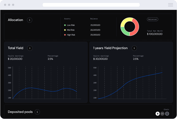Click the 1 years Yield Projection info icon
Viewport: 177px width, 119px height.
(x=134, y=48)
